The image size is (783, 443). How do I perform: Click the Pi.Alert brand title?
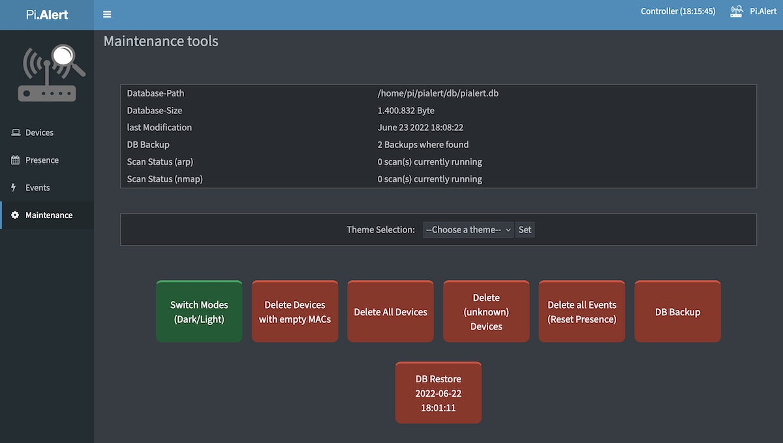pyautogui.click(x=47, y=14)
